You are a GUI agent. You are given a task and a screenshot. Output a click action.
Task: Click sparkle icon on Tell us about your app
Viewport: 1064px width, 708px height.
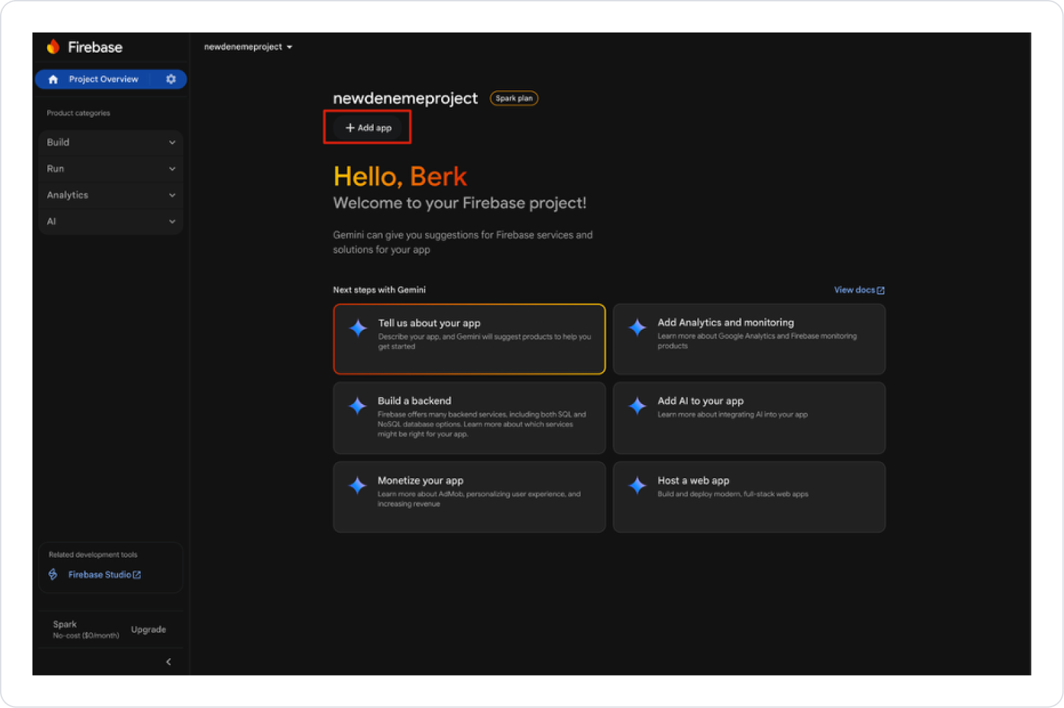click(x=358, y=328)
